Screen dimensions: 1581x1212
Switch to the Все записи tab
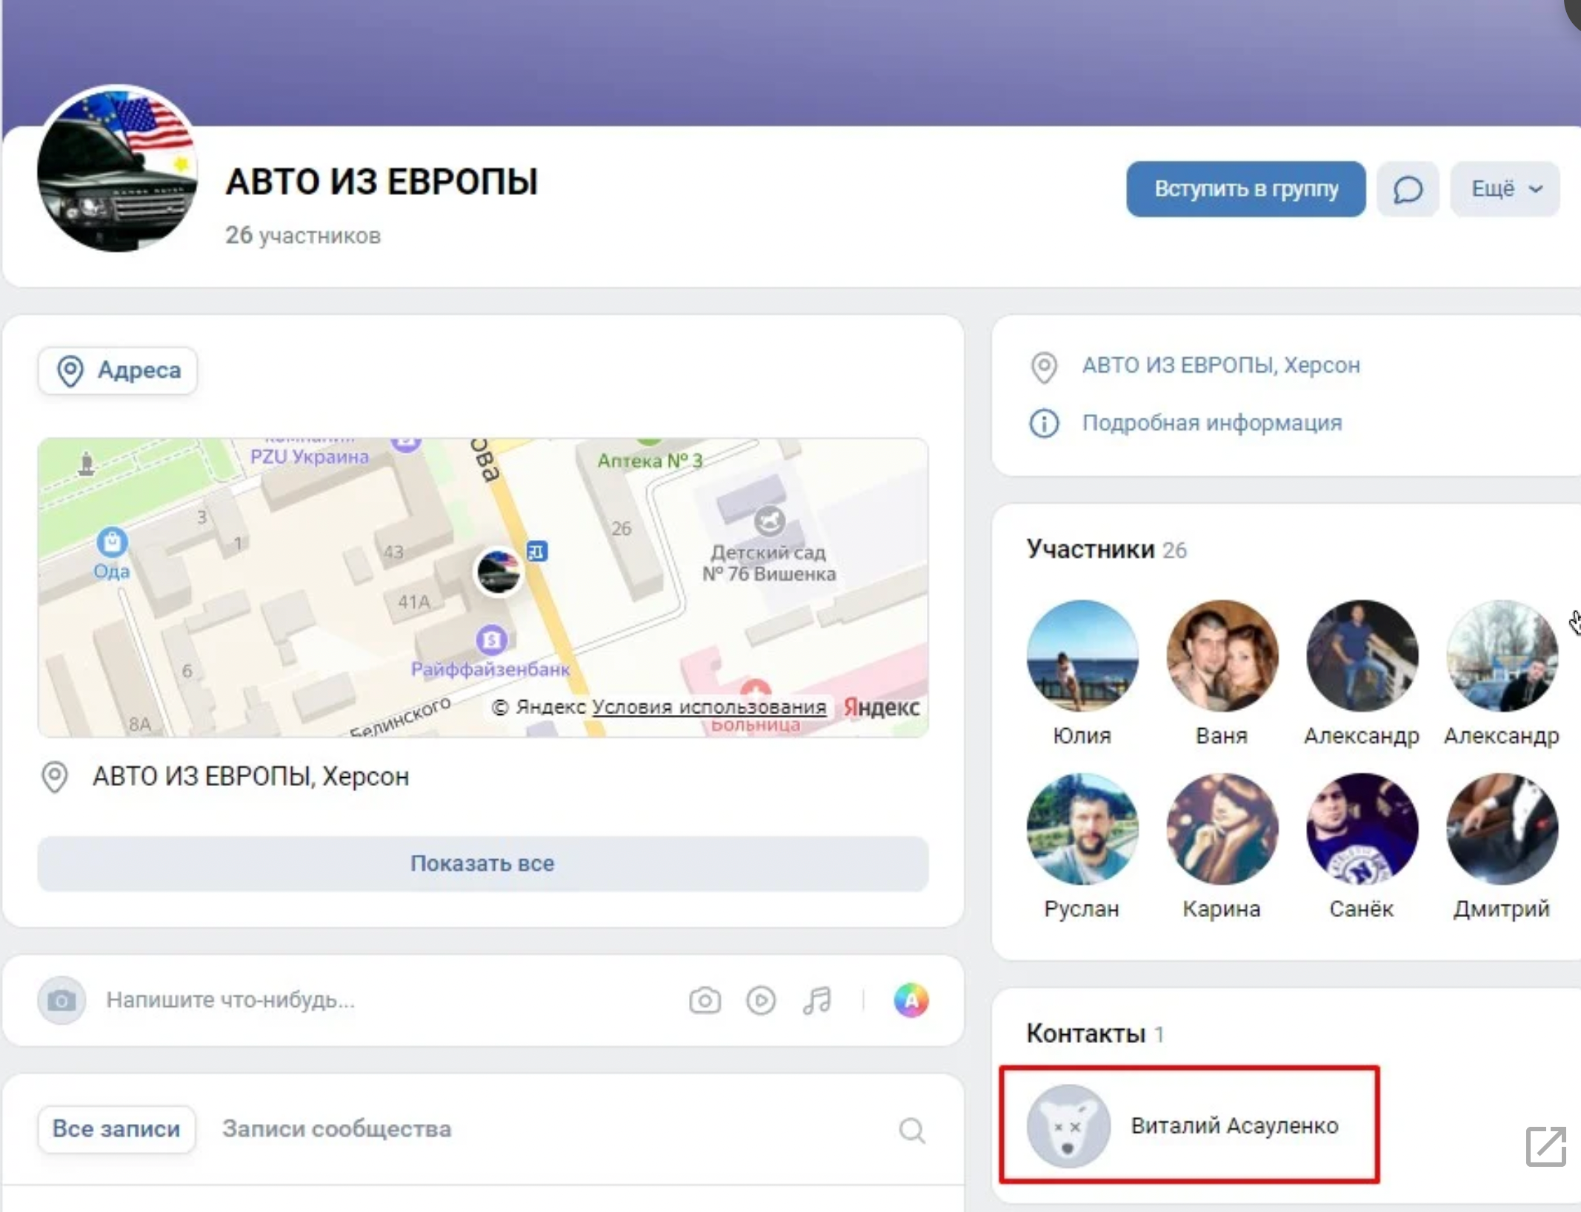(x=116, y=1129)
